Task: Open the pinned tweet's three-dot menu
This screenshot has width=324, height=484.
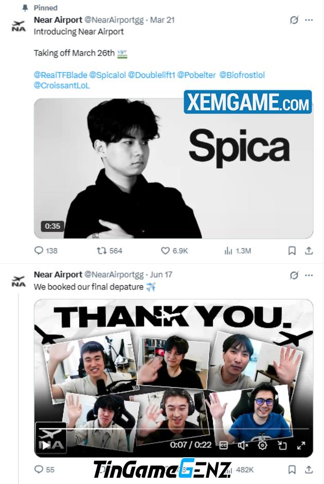Action: click(309, 20)
